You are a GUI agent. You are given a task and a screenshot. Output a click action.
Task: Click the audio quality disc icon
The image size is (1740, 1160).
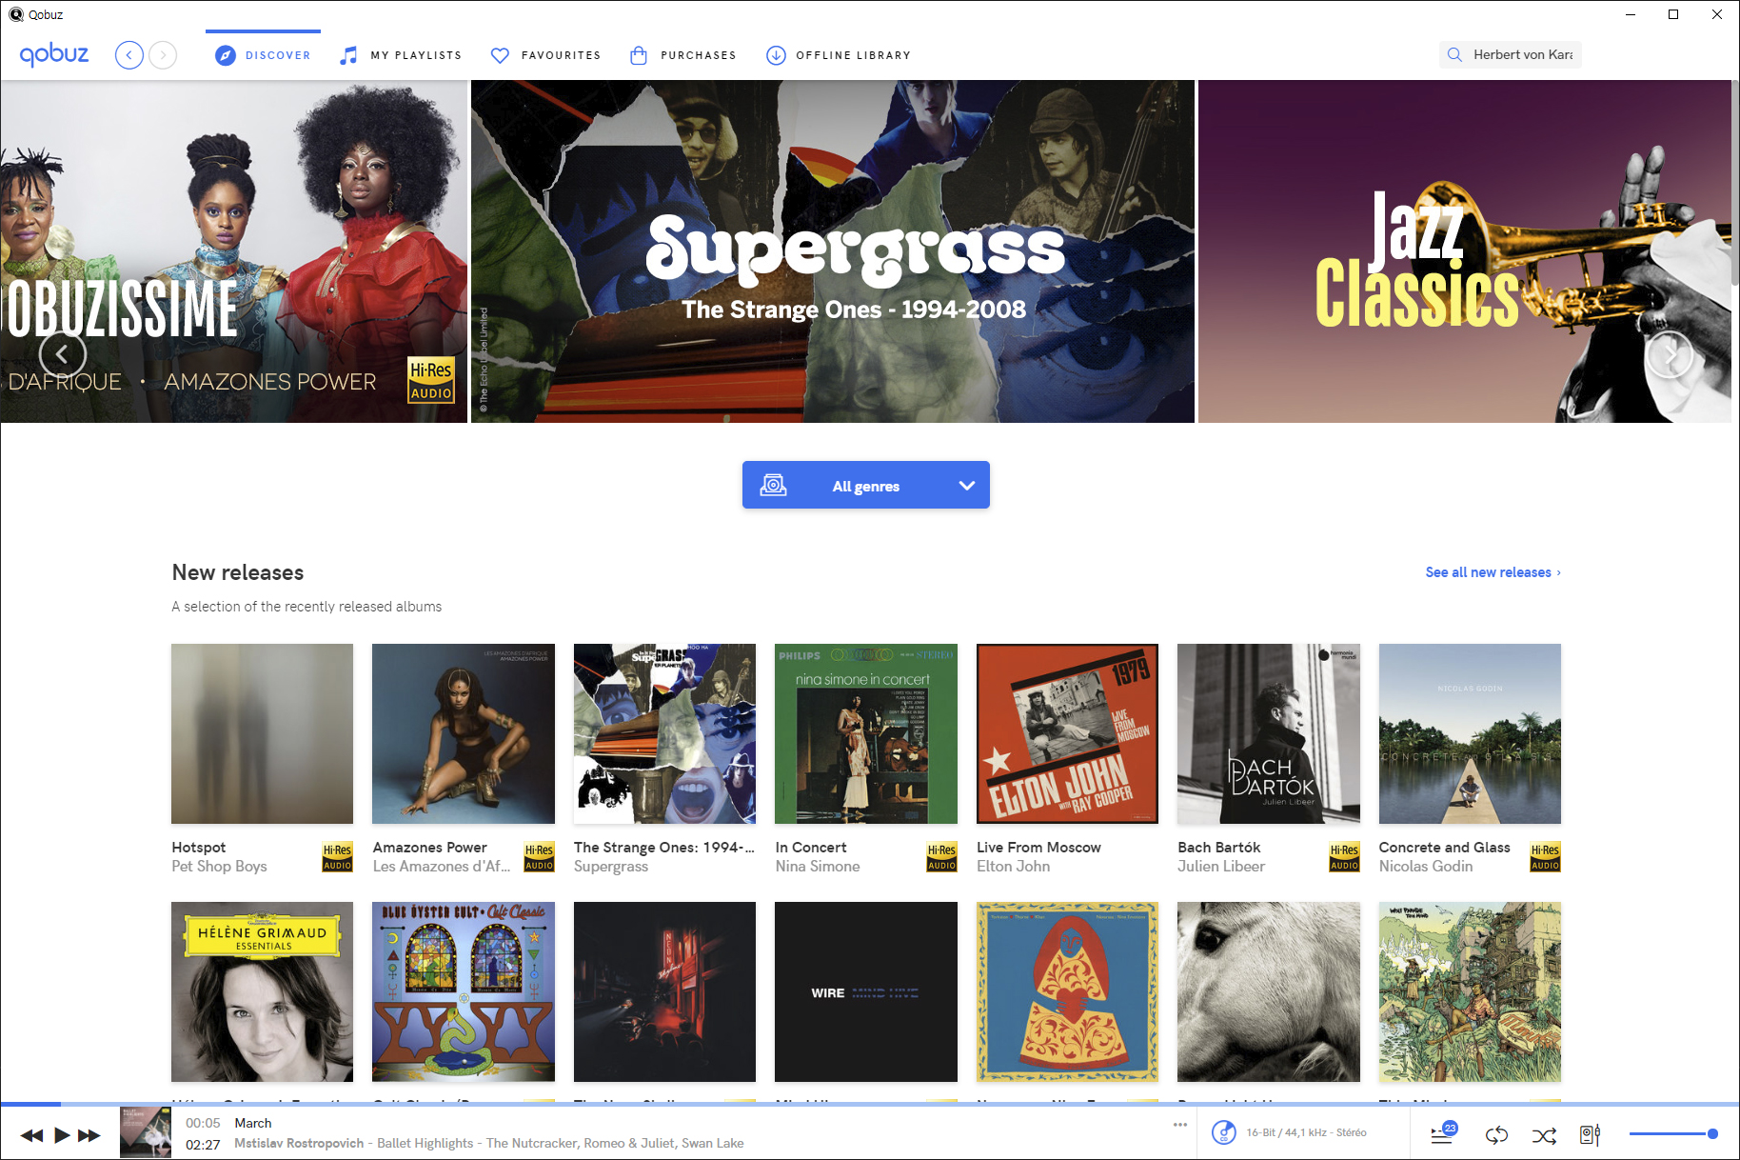1223,1132
